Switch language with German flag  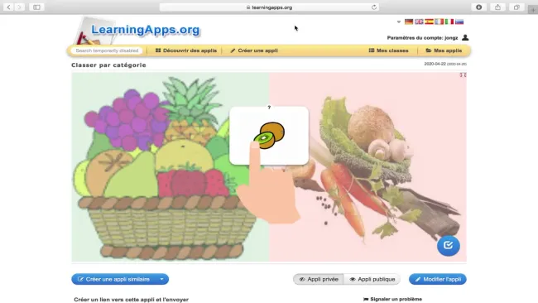[x=409, y=22]
